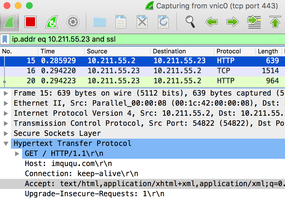Image resolution: width=285 pixels, height=199 pixels.
Task: Select packet number 16 in the list
Action: pos(112,70)
